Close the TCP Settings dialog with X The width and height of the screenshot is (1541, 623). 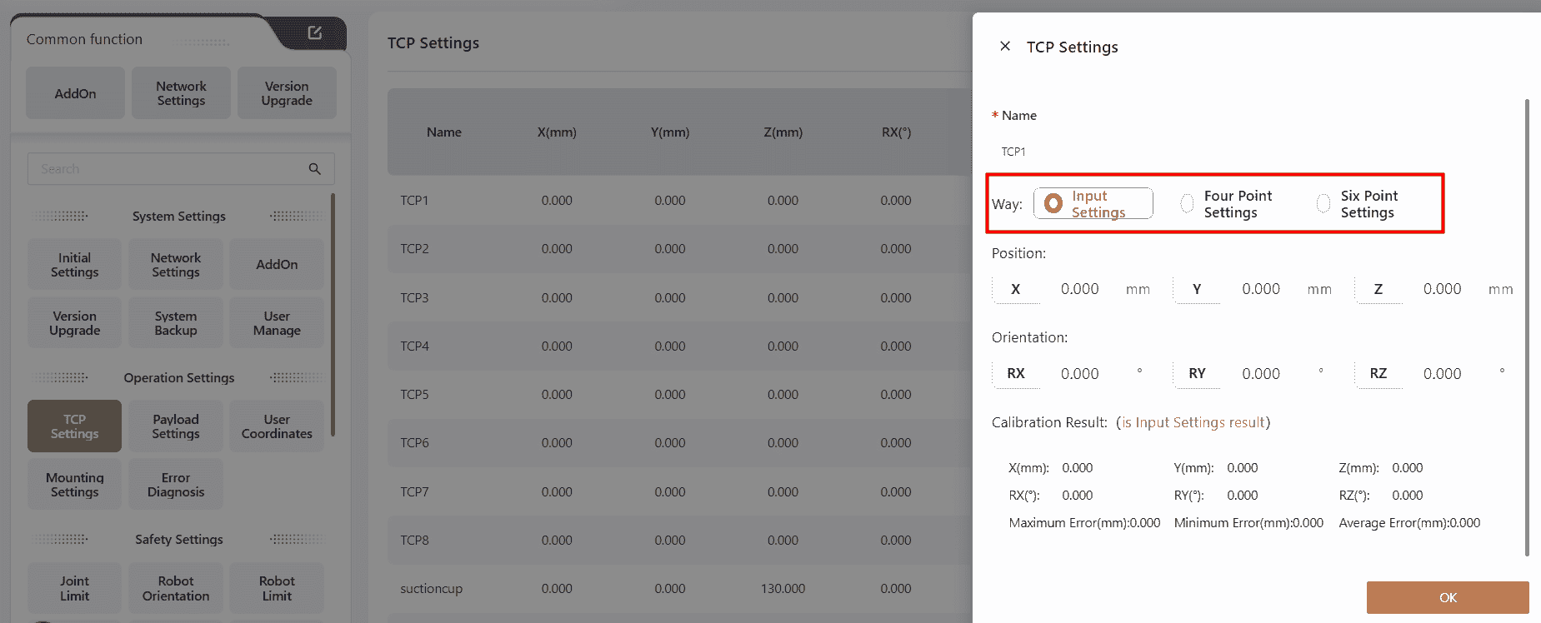point(1005,47)
